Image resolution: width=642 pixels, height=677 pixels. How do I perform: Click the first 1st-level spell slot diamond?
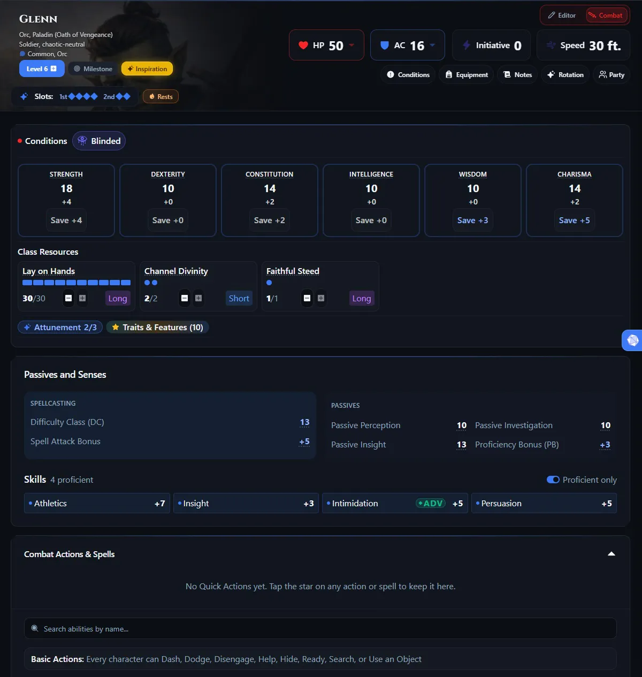tap(72, 97)
